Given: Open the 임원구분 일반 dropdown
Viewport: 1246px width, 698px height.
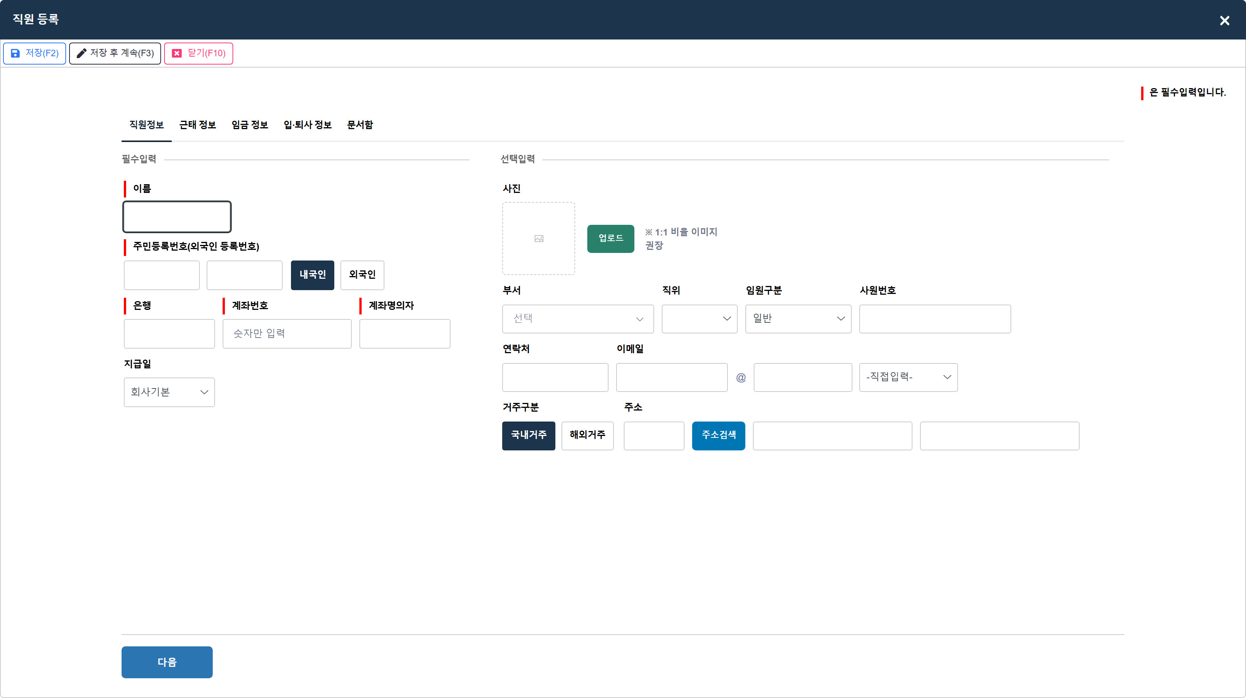Looking at the screenshot, I should point(798,319).
